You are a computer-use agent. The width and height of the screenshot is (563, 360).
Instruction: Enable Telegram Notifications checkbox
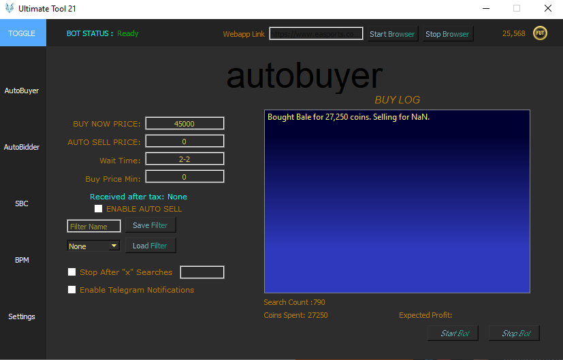pos(71,289)
